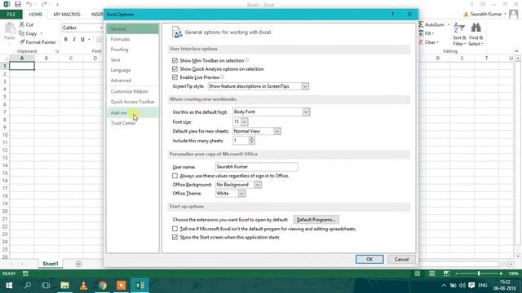Image resolution: width=522 pixels, height=293 pixels.
Task: Open Find & Select binoculars tool
Action: [476, 34]
